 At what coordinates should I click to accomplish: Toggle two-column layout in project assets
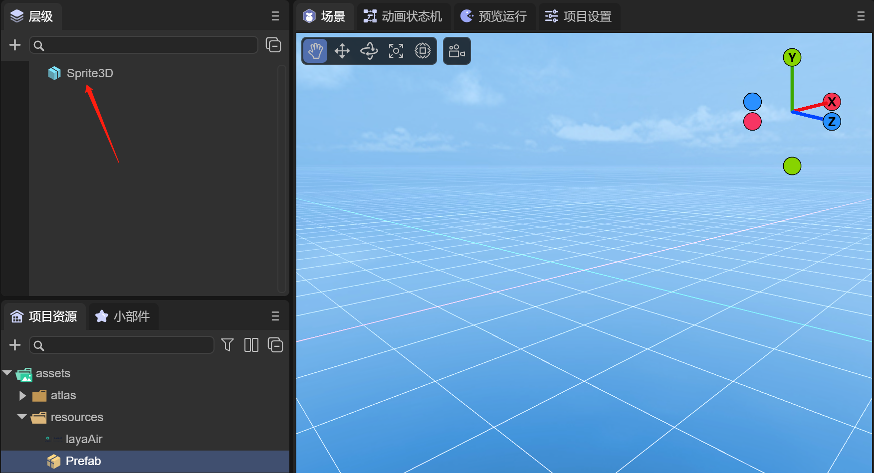tap(251, 345)
